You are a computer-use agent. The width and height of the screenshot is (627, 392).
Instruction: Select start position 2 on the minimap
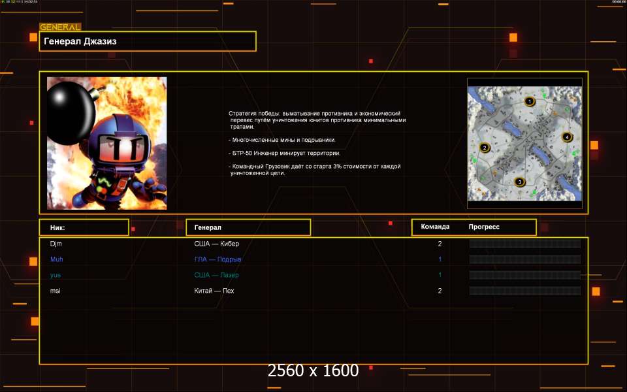(x=485, y=148)
